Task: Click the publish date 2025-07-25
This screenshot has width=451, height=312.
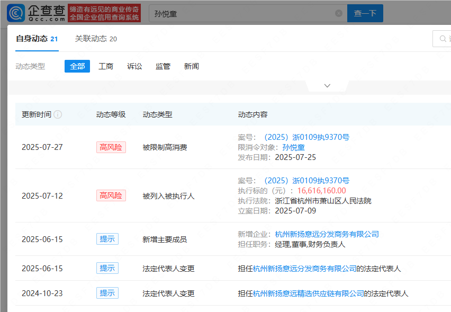Action: point(295,157)
